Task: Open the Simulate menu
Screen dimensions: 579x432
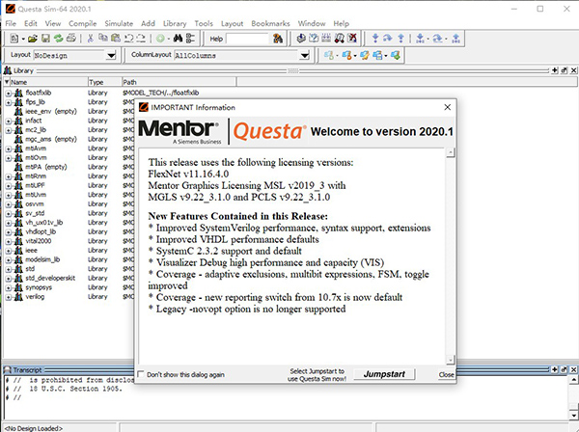Action: 119,23
